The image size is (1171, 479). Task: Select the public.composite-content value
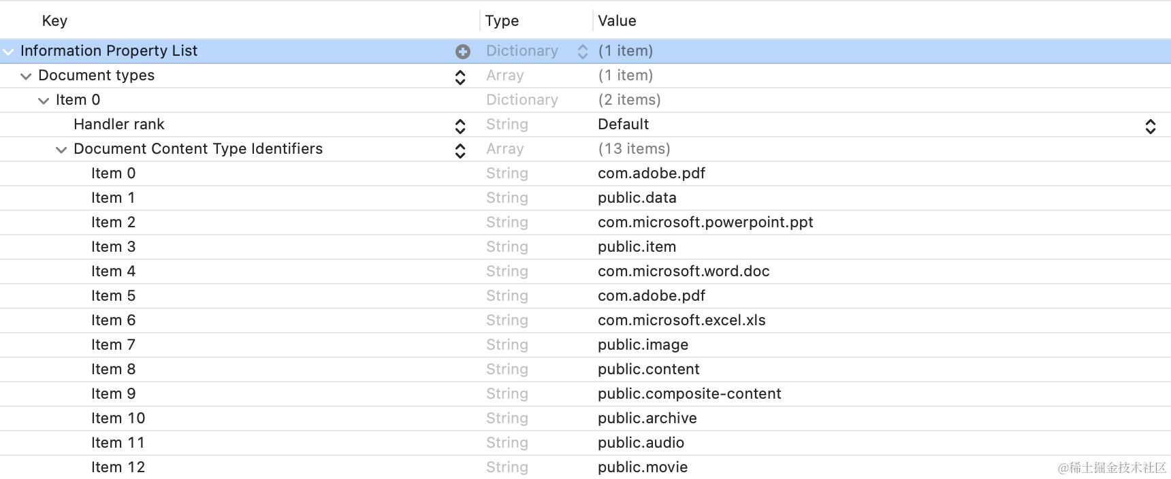tap(689, 394)
